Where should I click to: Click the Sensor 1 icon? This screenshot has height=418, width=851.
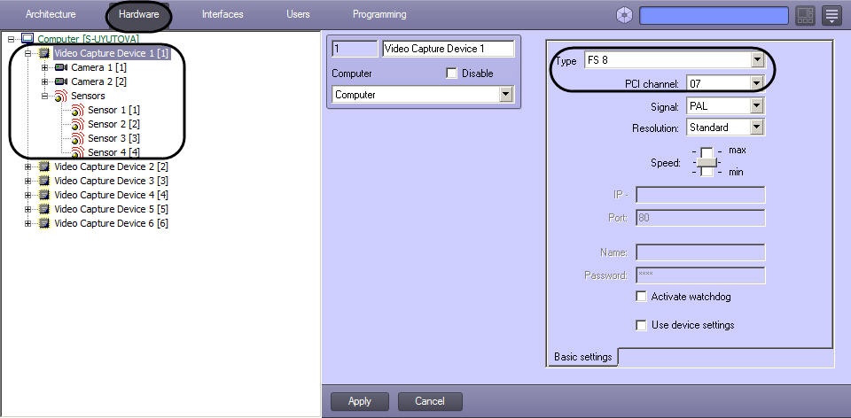coord(78,110)
